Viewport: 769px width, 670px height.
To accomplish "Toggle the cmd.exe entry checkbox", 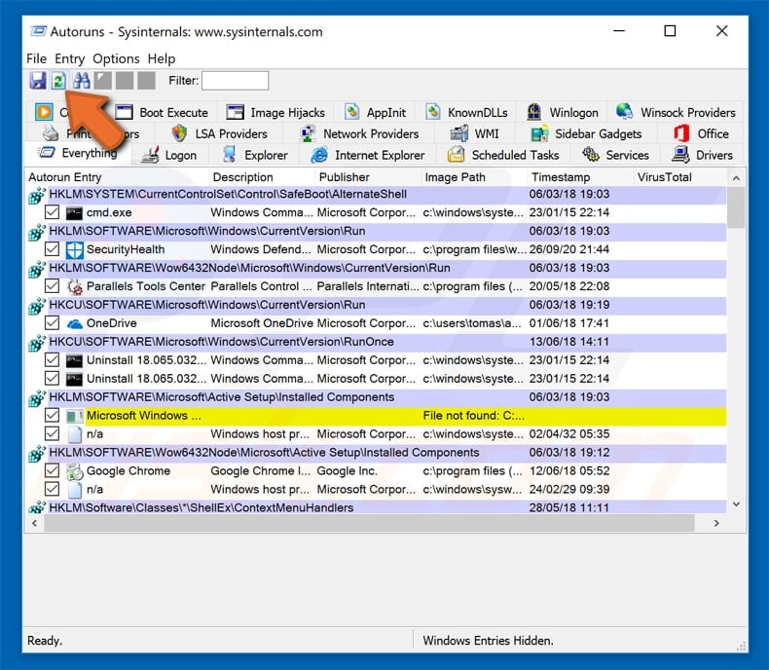I will click(52, 212).
